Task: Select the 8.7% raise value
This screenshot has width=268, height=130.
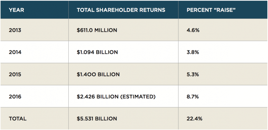Action: click(193, 97)
